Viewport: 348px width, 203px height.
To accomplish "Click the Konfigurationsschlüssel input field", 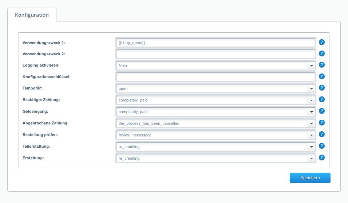I will pyautogui.click(x=215, y=77).
